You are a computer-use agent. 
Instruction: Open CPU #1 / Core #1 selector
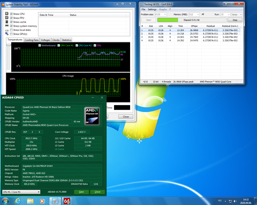coord(21,192)
